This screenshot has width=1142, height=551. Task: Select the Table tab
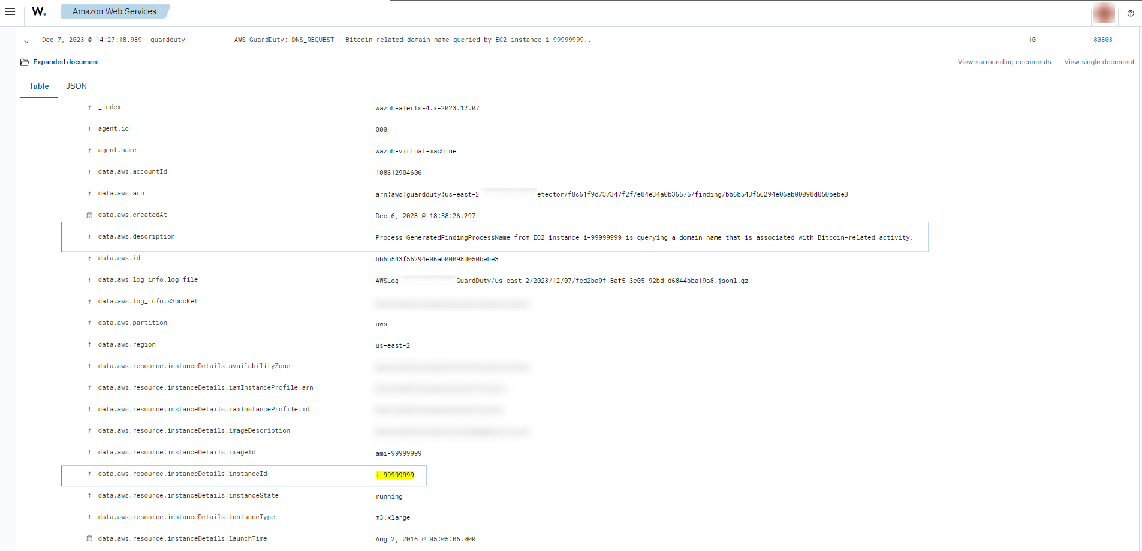[x=39, y=86]
